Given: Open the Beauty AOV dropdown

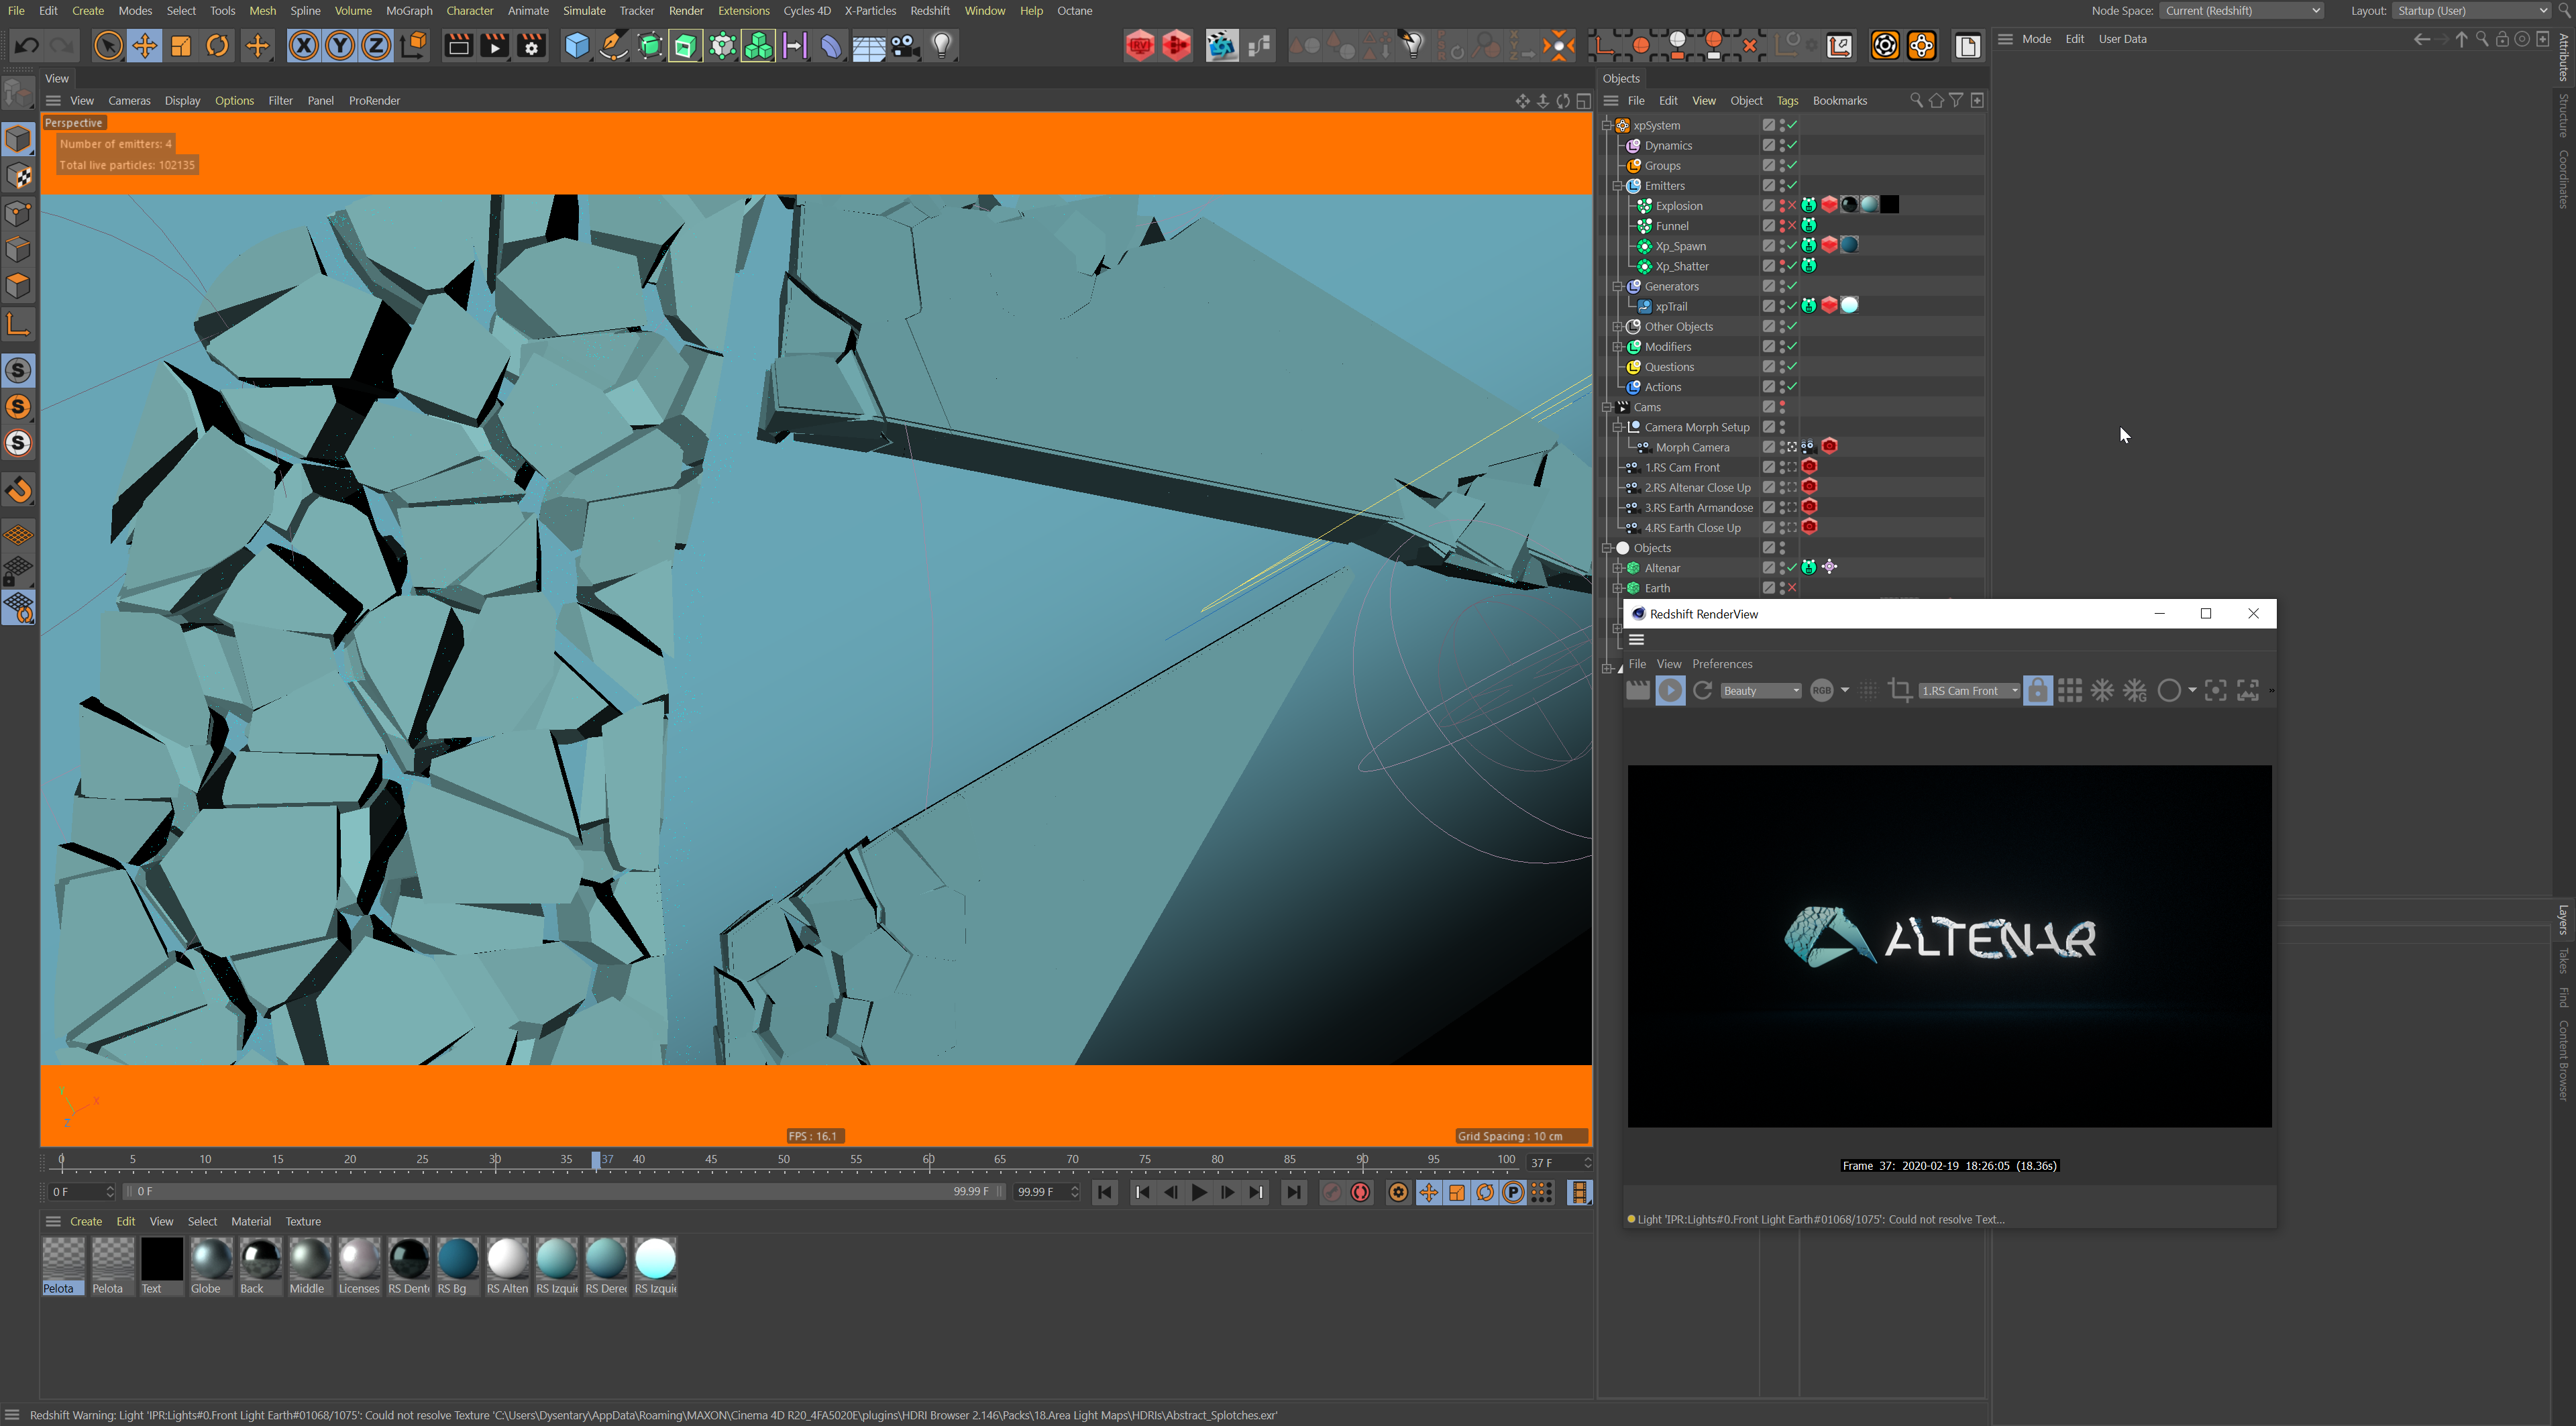Looking at the screenshot, I should click(x=1761, y=691).
